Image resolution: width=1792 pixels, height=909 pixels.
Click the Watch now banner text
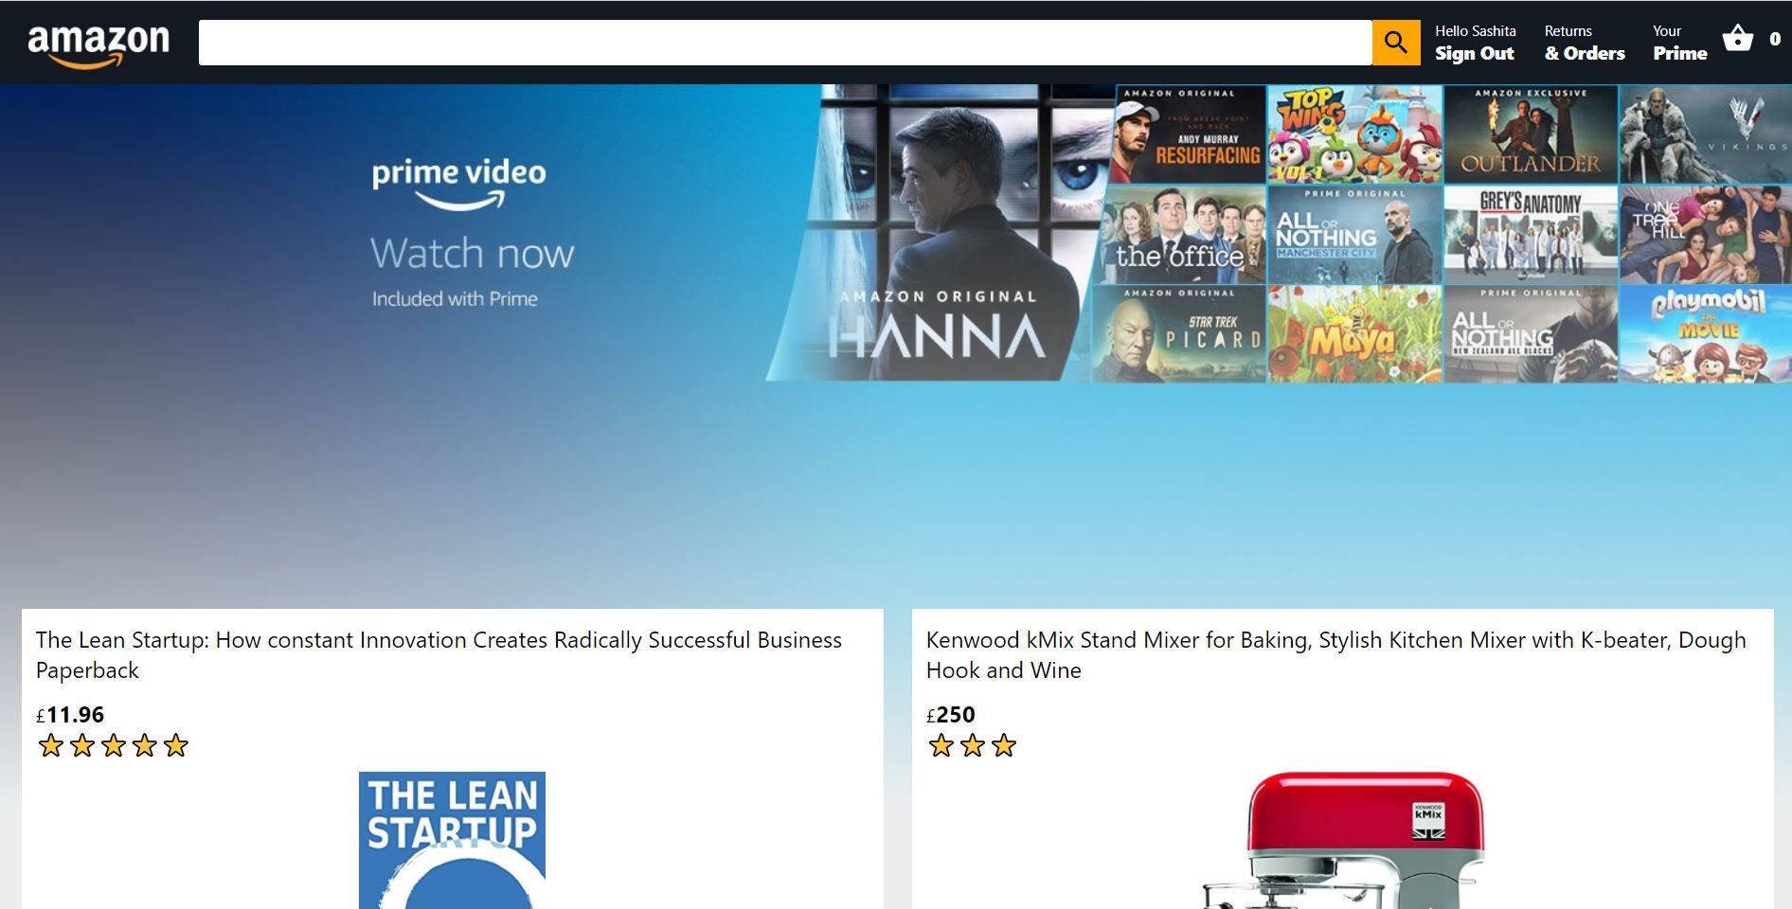tap(472, 254)
